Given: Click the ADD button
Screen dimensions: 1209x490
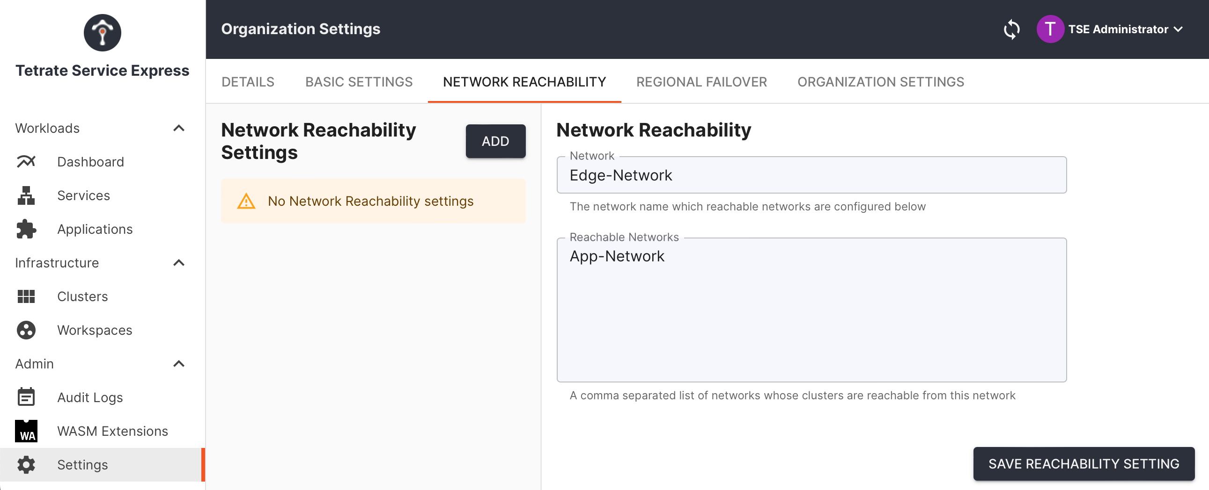Looking at the screenshot, I should [x=495, y=141].
